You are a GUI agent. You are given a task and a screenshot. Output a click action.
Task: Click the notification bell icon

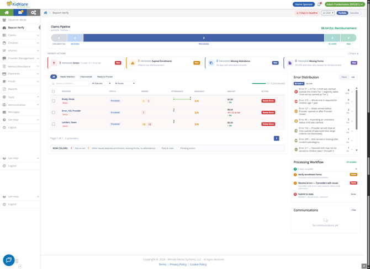[319, 4]
